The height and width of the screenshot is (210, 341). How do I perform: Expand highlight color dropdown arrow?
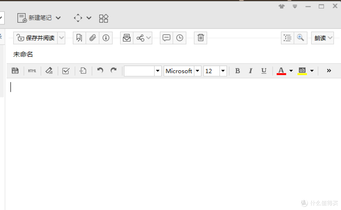(x=312, y=71)
